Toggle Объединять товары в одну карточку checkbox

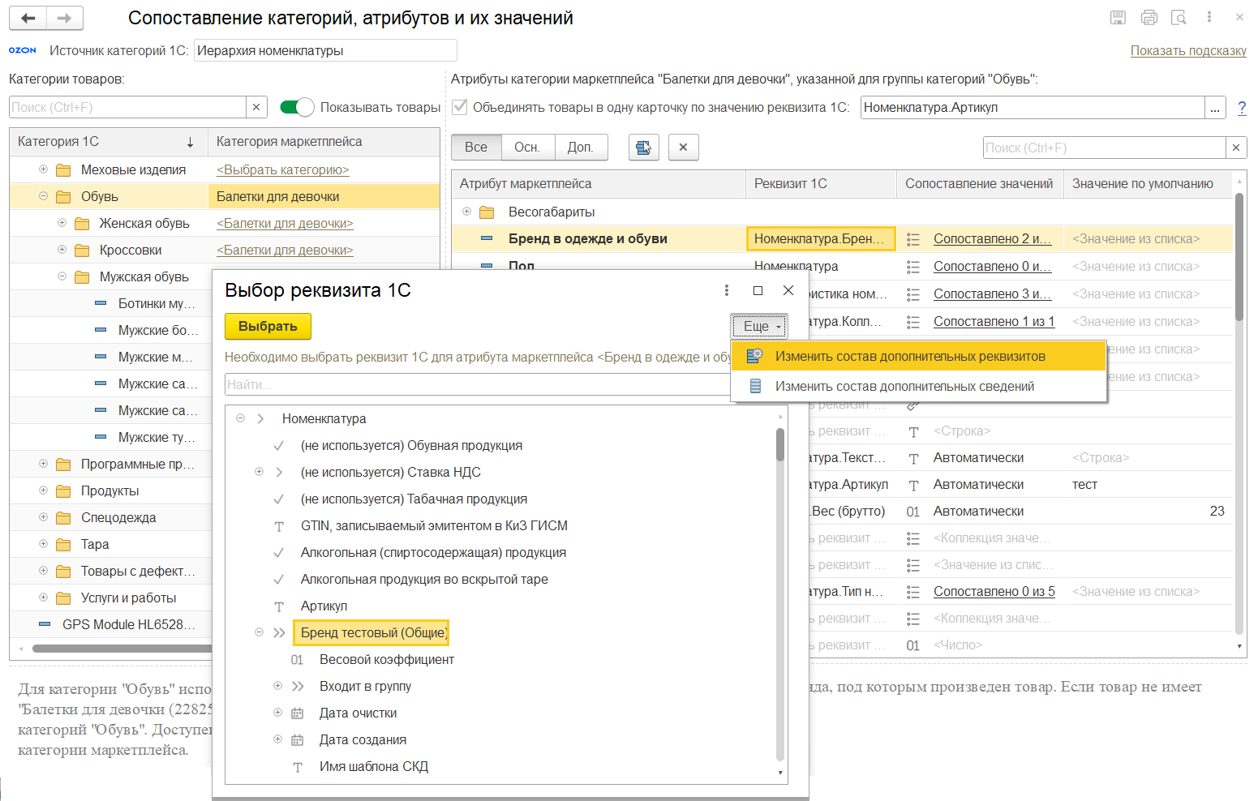(460, 107)
